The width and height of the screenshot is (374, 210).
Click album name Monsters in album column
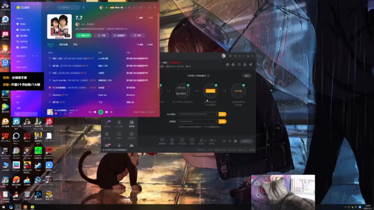130,95
